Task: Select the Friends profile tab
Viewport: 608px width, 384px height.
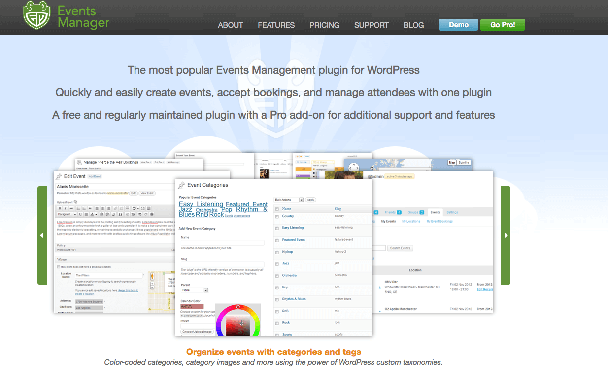Action: (393, 212)
